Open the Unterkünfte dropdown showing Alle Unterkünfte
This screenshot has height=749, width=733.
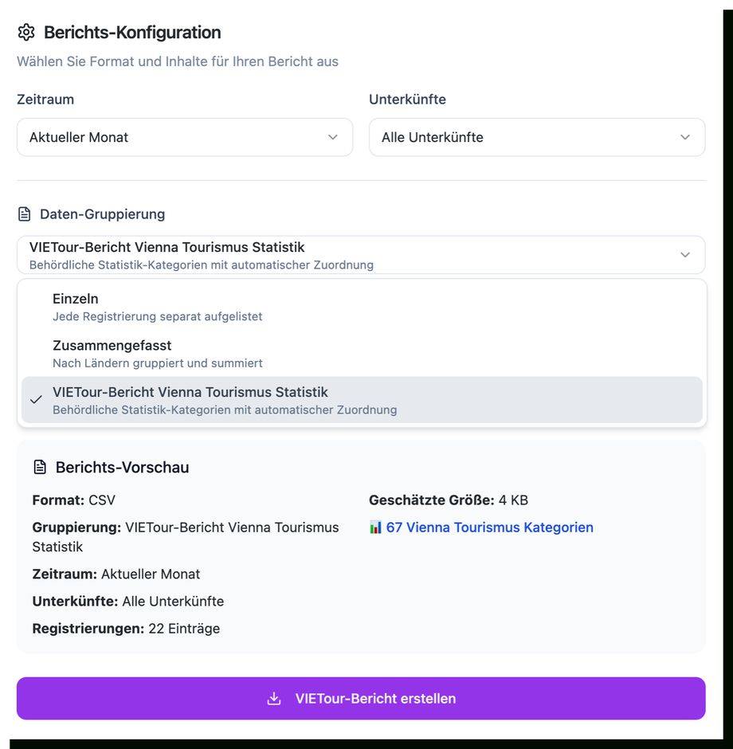click(536, 137)
